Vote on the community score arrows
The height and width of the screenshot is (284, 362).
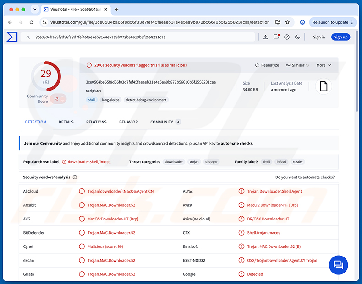(x=63, y=99)
